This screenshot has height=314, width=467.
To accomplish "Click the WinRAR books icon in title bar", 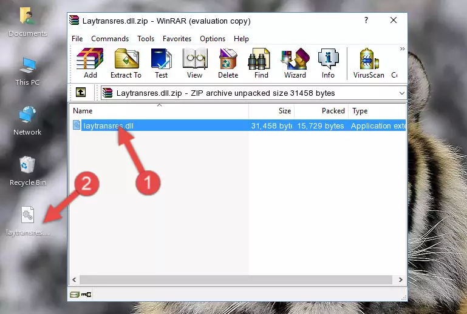I will tap(74, 20).
